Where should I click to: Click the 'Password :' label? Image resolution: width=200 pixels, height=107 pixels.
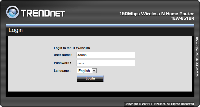pos(62,63)
